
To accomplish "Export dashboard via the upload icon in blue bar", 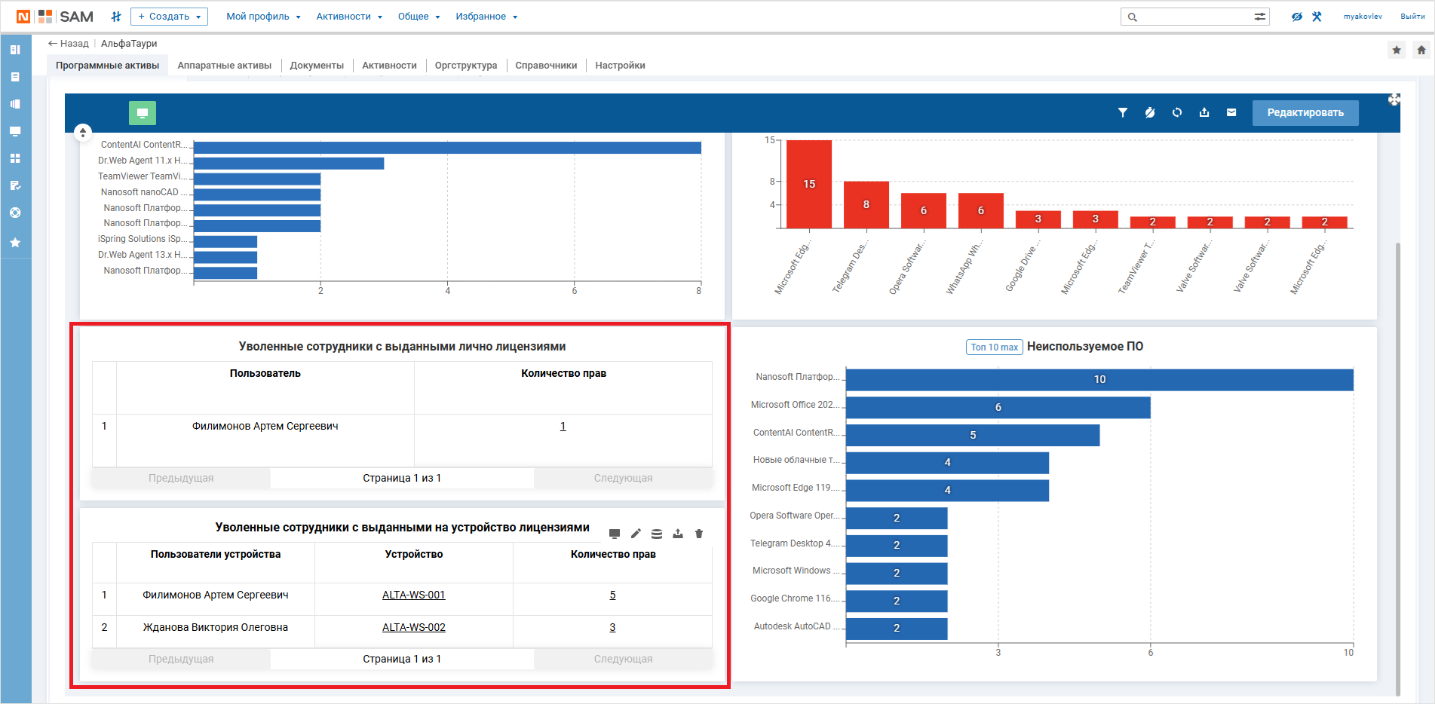I will (1204, 112).
